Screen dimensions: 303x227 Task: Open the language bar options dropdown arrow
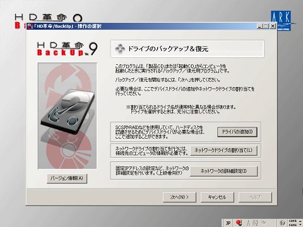pos(300,224)
